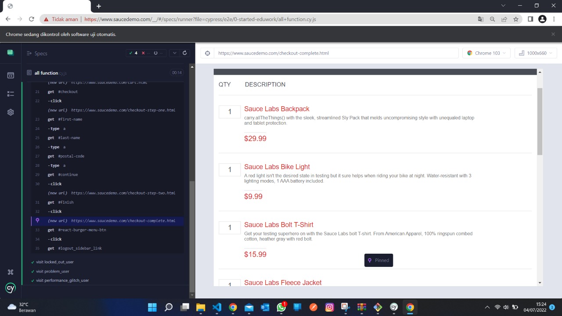This screenshot has width=562, height=316.
Task: Open Sauce Labs Backpack product link
Action: [x=277, y=109]
